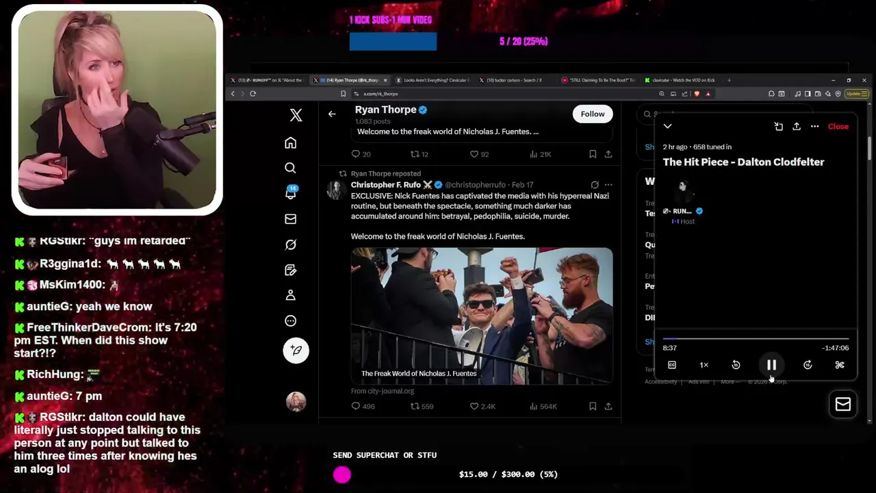Skip the Space forward 15 seconds
The width and height of the screenshot is (876, 493).
pyautogui.click(x=808, y=365)
